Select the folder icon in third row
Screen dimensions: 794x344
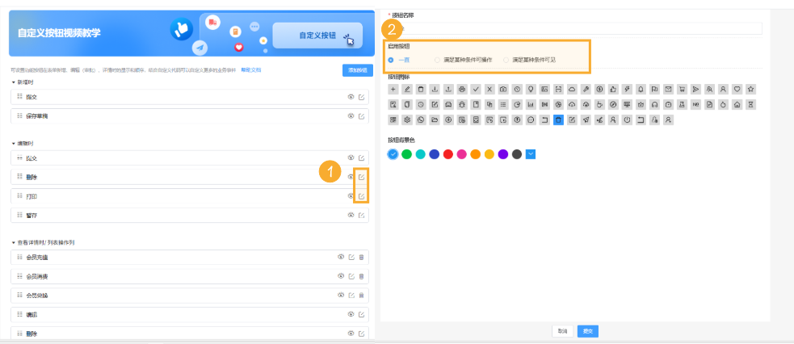click(x=434, y=120)
